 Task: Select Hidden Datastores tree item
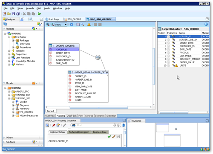click(x=29, y=115)
